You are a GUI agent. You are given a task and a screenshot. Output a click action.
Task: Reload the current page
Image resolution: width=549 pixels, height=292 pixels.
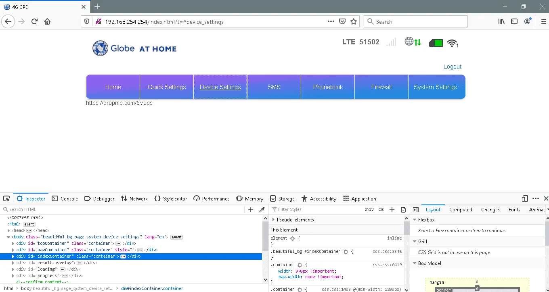[34, 22]
